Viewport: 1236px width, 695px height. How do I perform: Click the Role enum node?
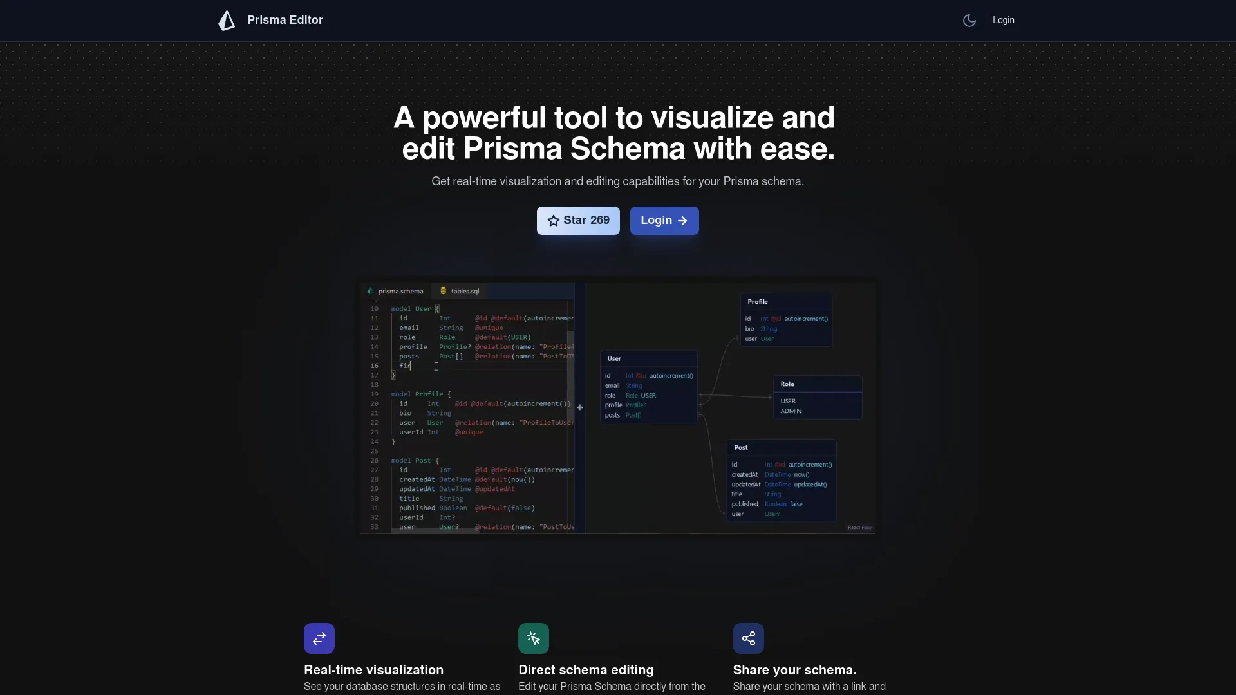tap(817, 397)
